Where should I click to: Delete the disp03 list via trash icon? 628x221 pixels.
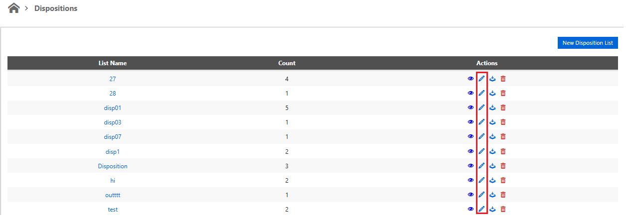(x=503, y=122)
